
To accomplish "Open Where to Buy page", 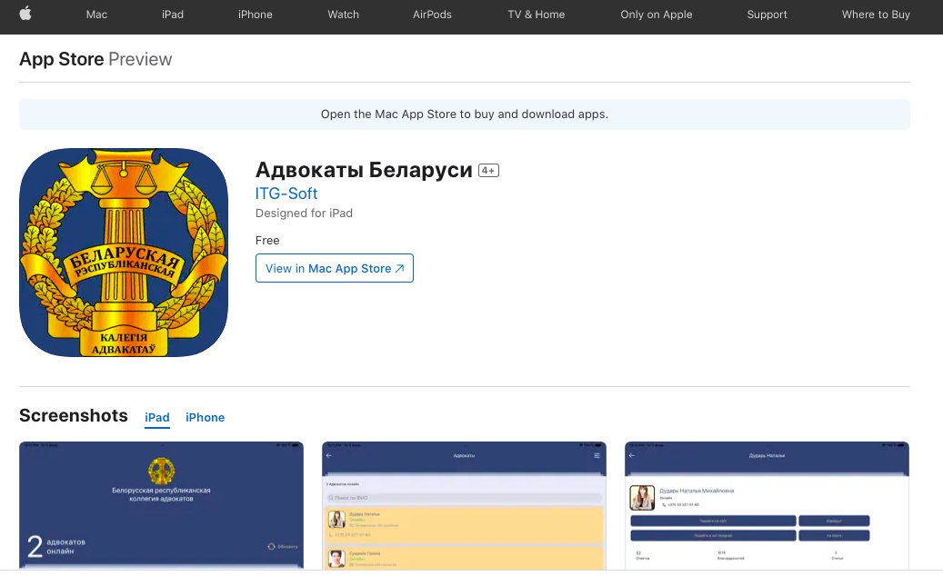I will click(876, 15).
